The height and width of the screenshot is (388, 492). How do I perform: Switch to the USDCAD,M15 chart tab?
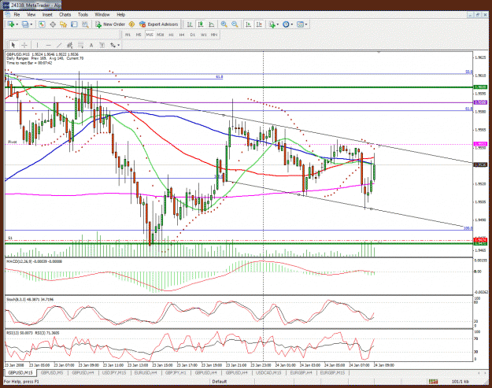click(268, 372)
